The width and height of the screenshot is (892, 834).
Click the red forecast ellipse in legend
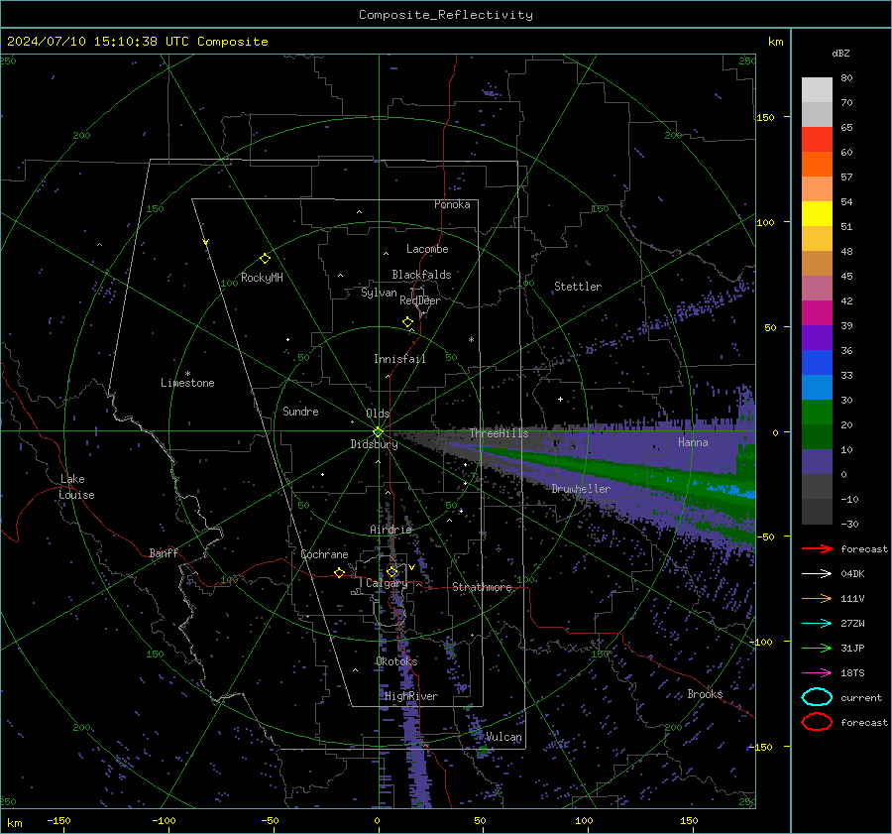(817, 722)
